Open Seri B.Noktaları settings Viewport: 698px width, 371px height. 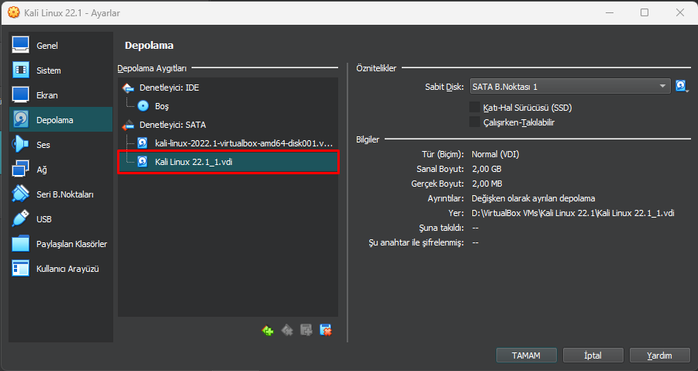(61, 194)
